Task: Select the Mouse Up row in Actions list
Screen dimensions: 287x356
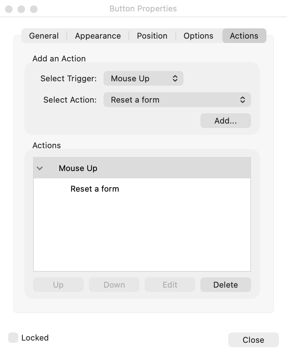Action: [142, 168]
